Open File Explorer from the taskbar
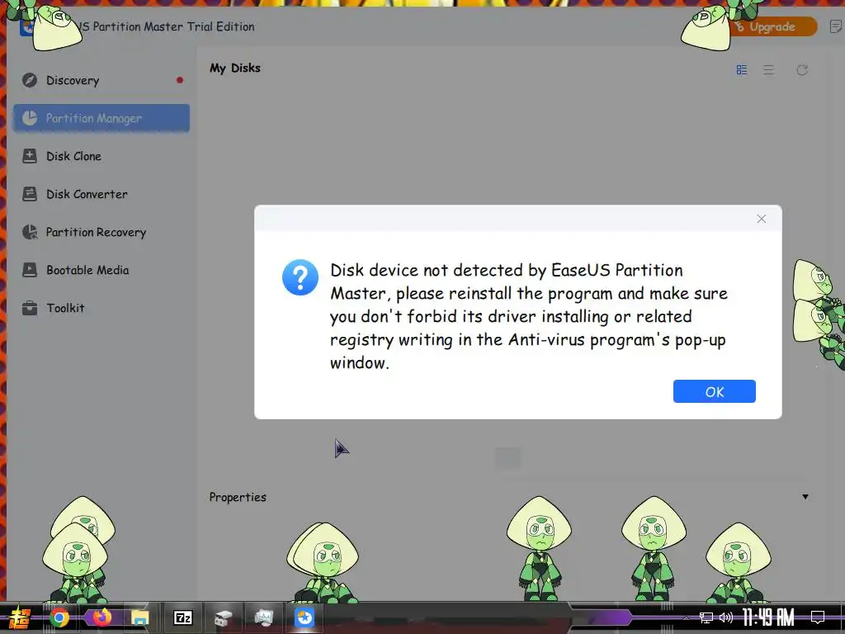Screen dimensions: 845x634 pyautogui.click(x=140, y=617)
